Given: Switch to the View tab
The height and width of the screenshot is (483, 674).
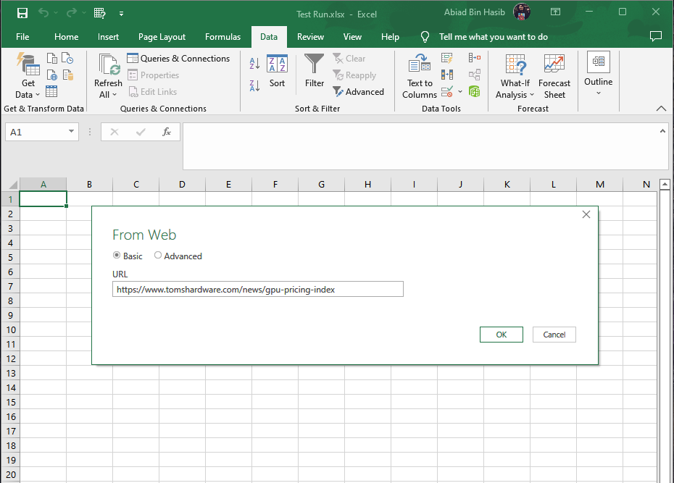Looking at the screenshot, I should pyautogui.click(x=352, y=37).
